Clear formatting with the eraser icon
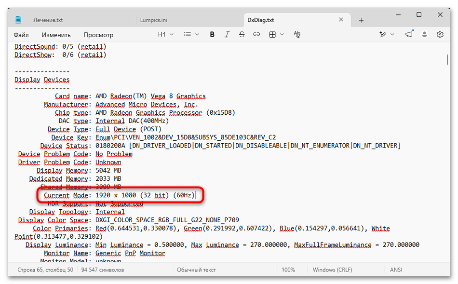Image resolution: width=458 pixels, height=284 pixels. pos(297,35)
